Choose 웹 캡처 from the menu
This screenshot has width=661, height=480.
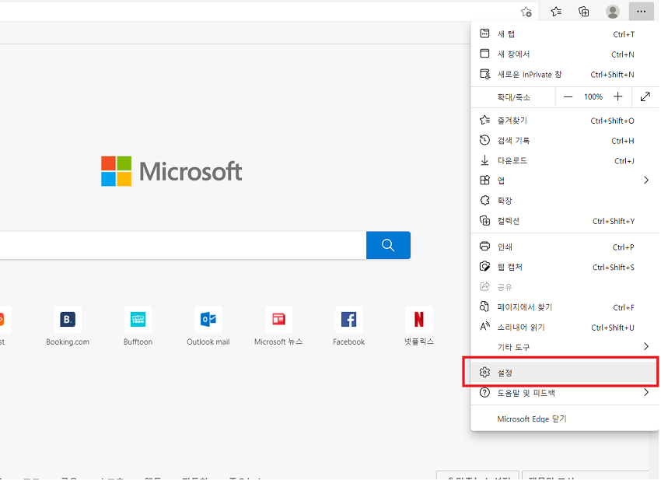coord(565,267)
